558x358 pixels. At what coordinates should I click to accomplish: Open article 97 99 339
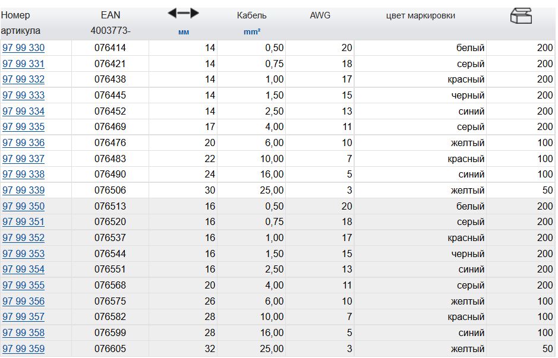23,191
